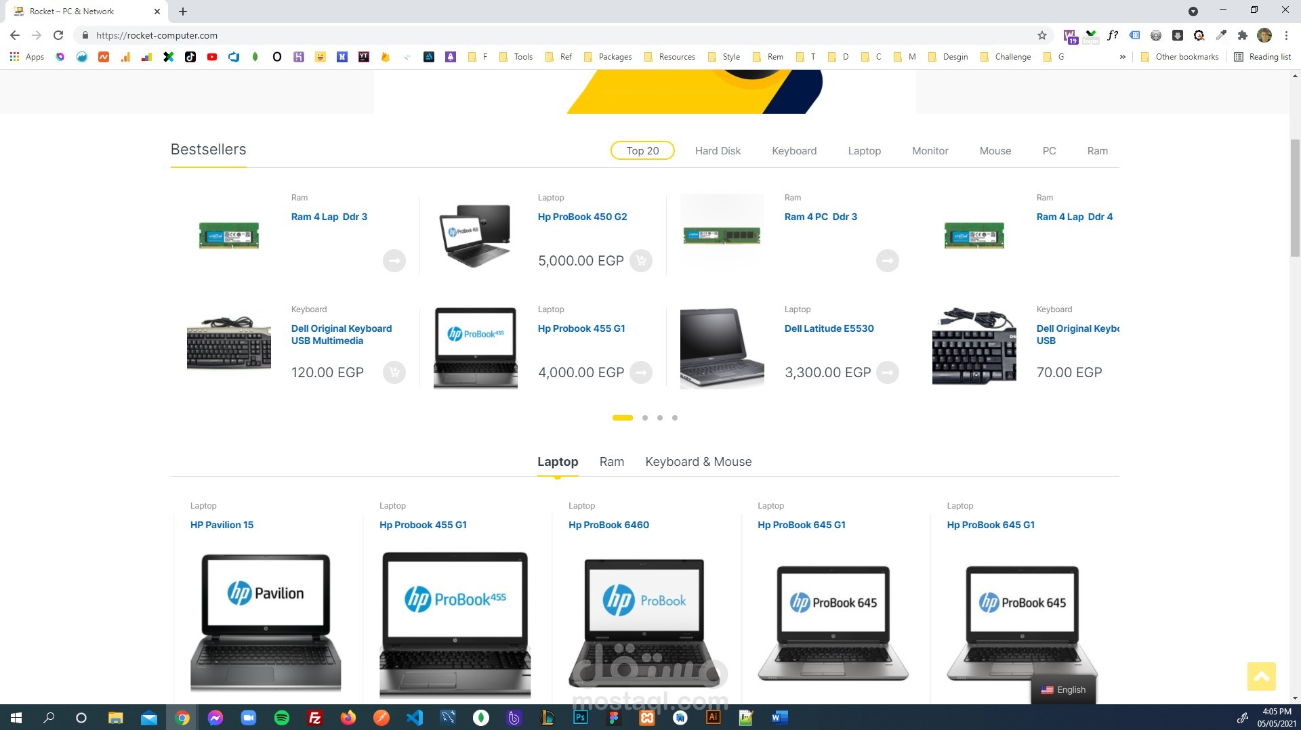Go to third bestsellers carousel page dot

click(660, 418)
